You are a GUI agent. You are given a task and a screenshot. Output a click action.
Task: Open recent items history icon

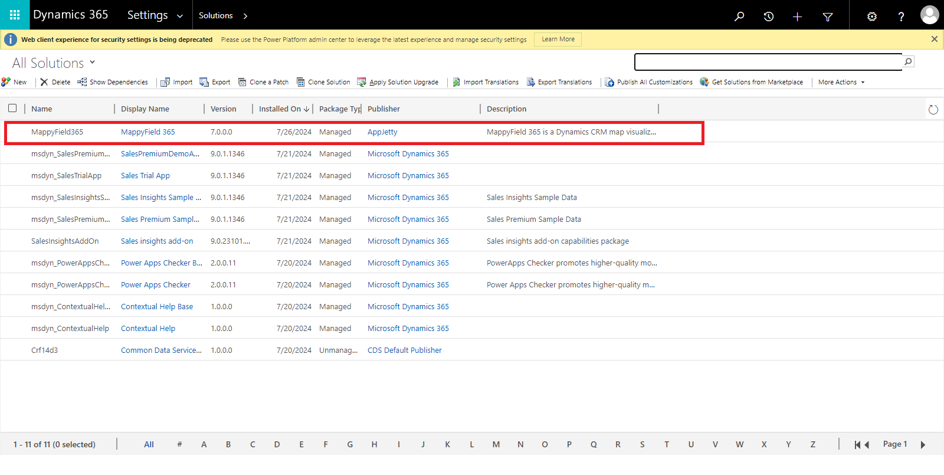(768, 17)
